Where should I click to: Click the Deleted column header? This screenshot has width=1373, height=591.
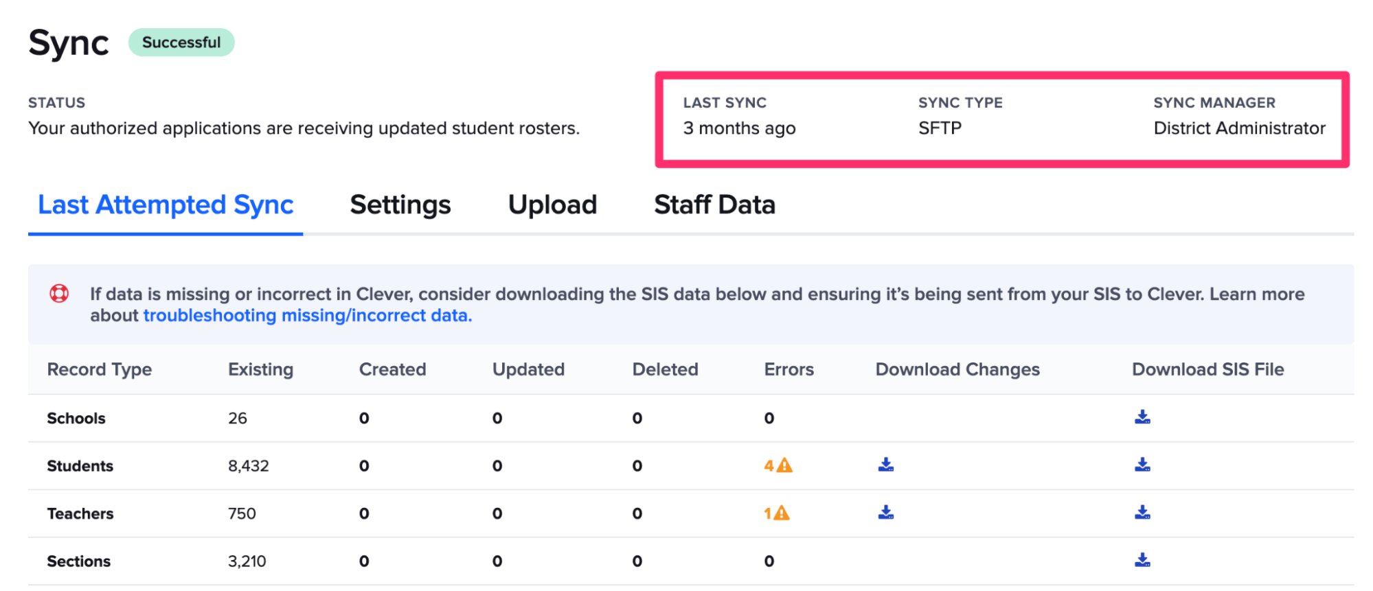(666, 369)
